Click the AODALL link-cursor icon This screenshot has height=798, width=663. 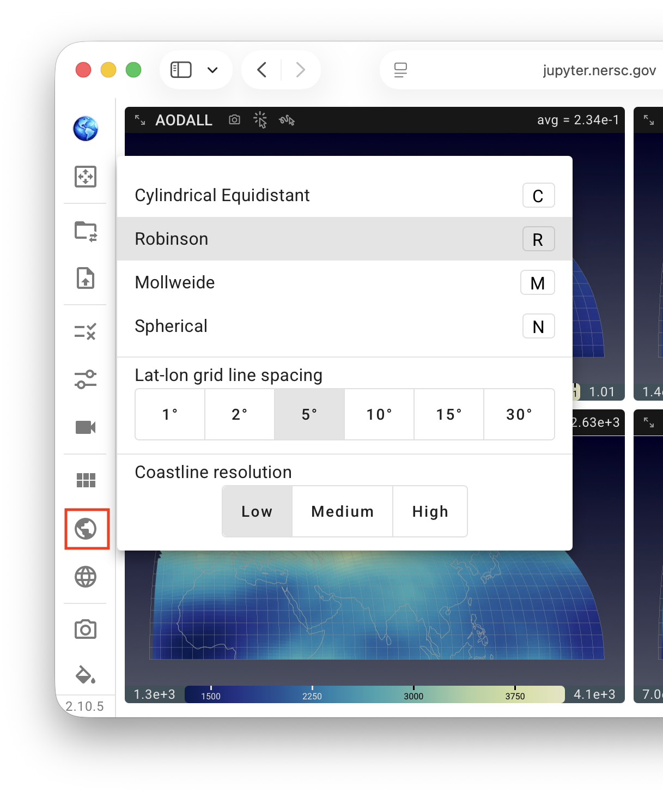(x=287, y=120)
